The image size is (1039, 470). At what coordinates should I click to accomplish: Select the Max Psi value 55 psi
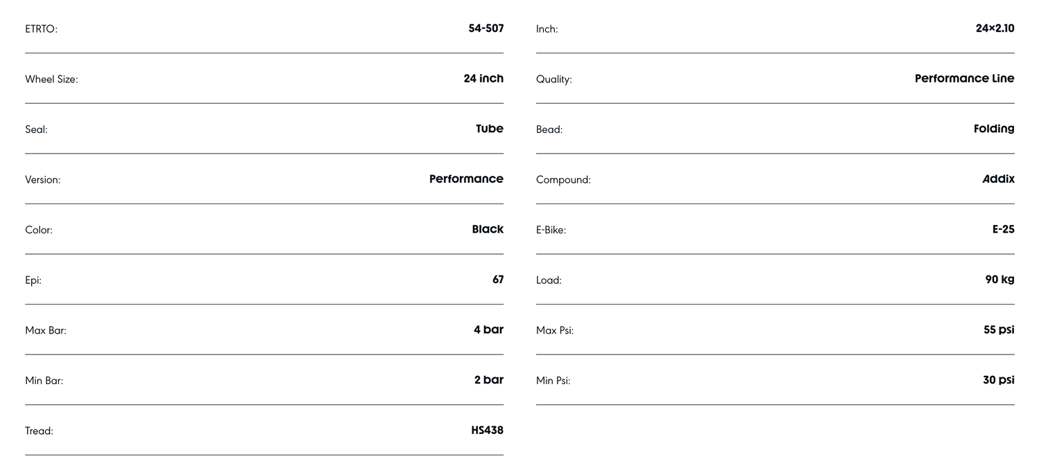(x=998, y=329)
